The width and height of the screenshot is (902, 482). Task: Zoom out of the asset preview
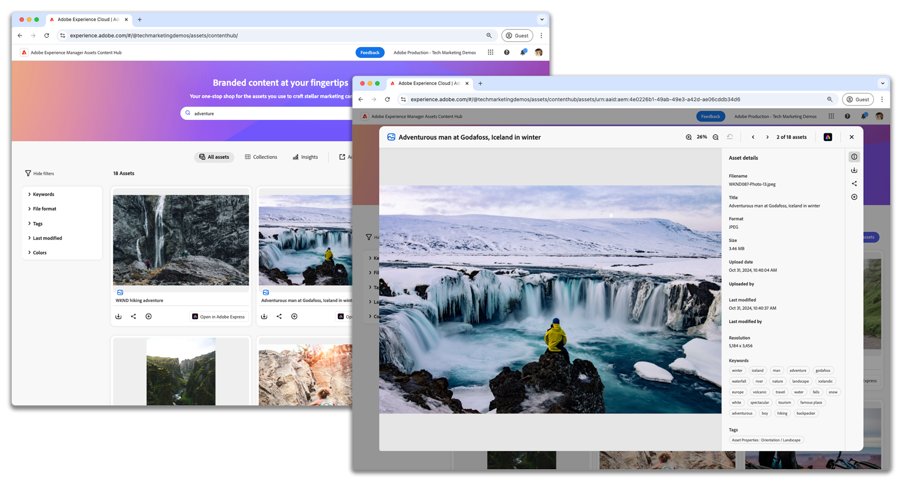(x=715, y=137)
